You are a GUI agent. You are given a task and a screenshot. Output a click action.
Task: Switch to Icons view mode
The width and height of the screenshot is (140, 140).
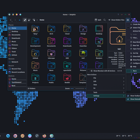(25, 20)
